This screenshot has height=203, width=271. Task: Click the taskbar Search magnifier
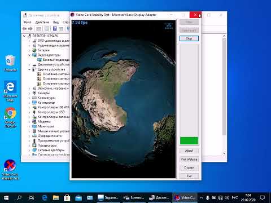tap(19, 198)
